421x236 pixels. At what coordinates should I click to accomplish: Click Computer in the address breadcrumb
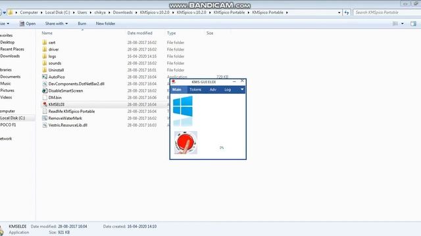click(x=29, y=12)
